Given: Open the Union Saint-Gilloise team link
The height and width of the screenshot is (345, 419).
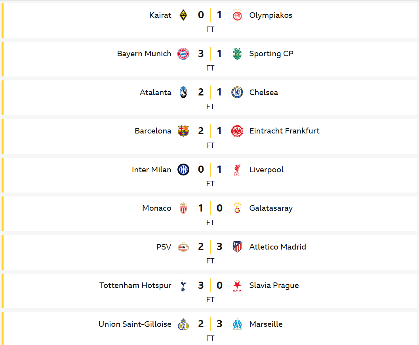Looking at the screenshot, I should pyautogui.click(x=135, y=324).
